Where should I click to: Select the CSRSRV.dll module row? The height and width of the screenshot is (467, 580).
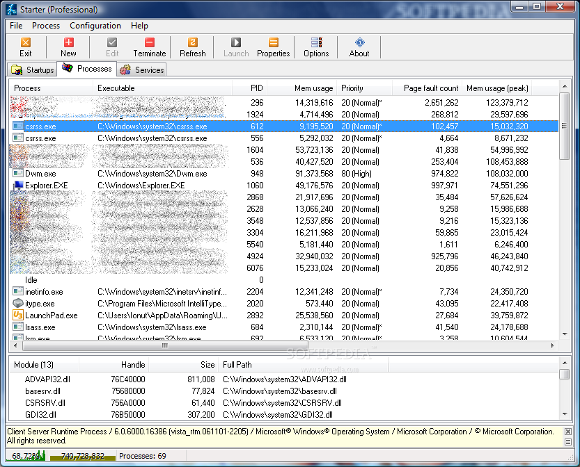(283, 403)
